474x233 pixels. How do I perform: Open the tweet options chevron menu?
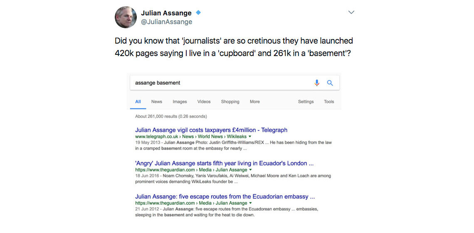tap(351, 12)
